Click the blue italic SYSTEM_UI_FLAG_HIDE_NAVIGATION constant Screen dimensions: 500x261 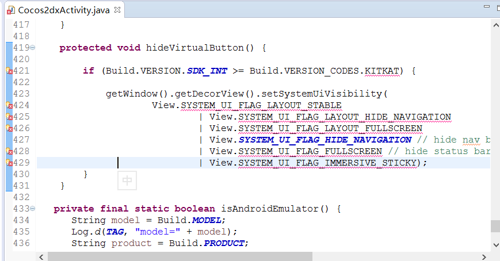coord(325,140)
